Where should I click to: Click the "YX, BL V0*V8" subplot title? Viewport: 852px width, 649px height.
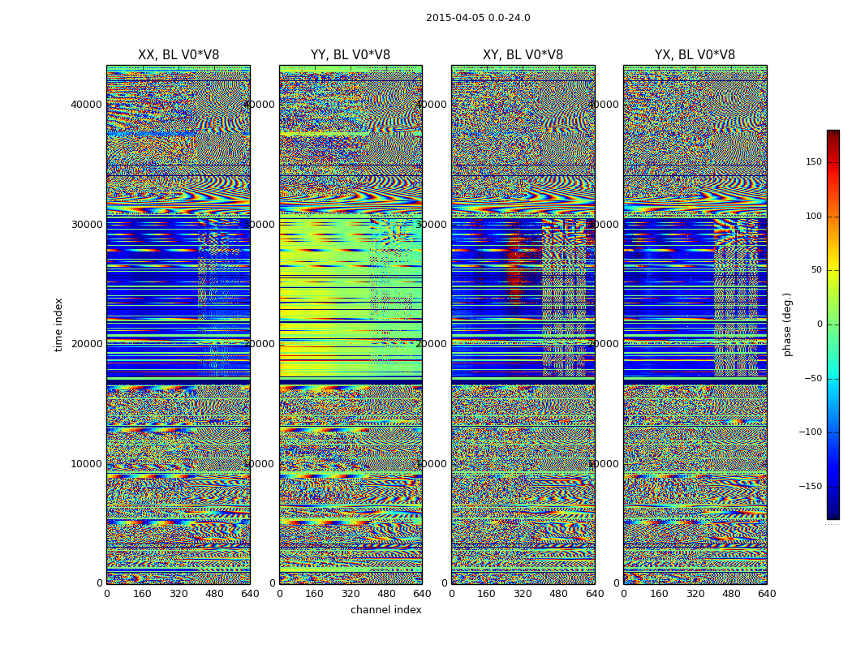[695, 55]
